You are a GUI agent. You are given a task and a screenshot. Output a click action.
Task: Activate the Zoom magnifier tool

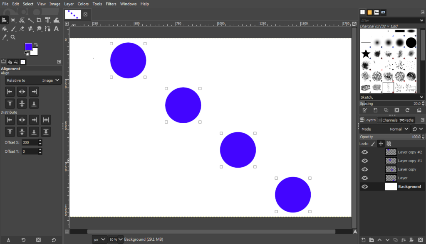pyautogui.click(x=13, y=37)
